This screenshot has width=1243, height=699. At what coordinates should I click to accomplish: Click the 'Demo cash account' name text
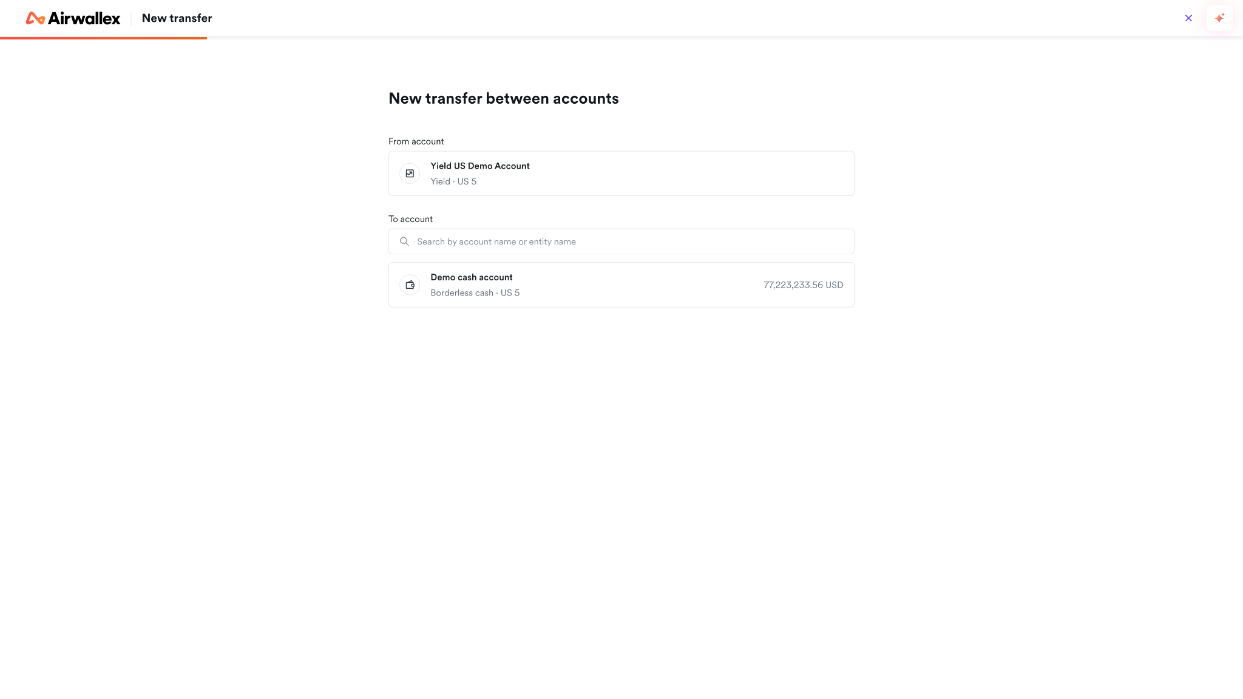[471, 277]
